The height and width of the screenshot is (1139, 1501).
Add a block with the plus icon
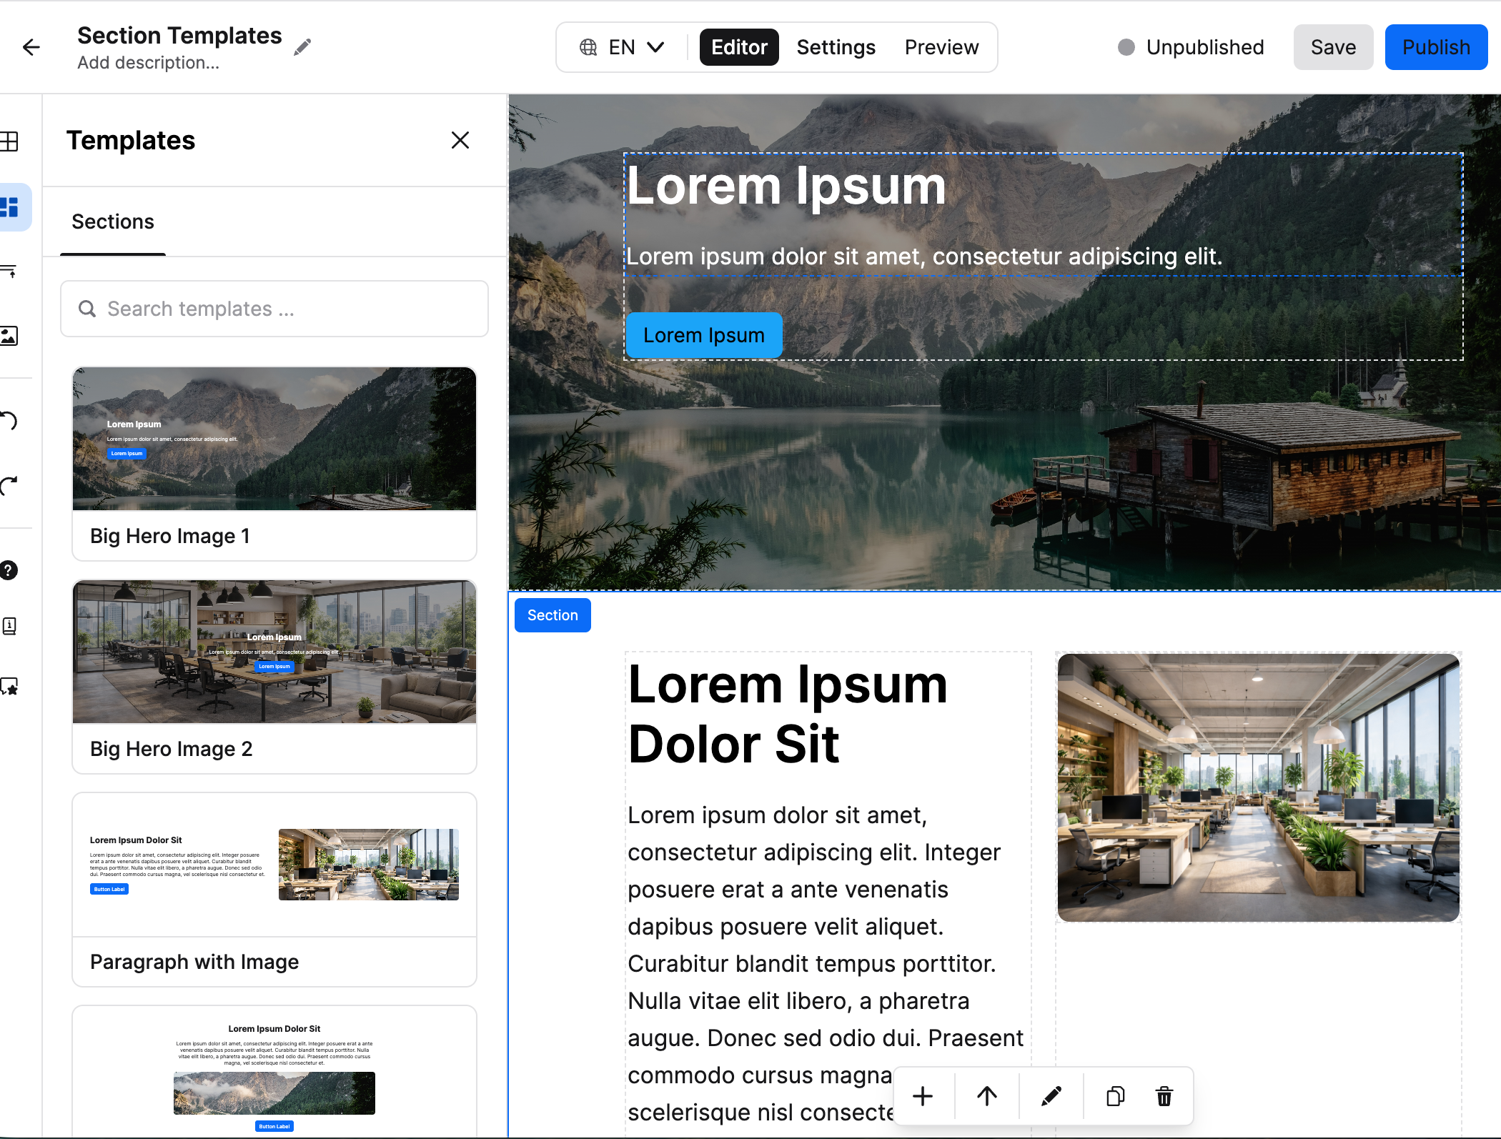tap(923, 1096)
